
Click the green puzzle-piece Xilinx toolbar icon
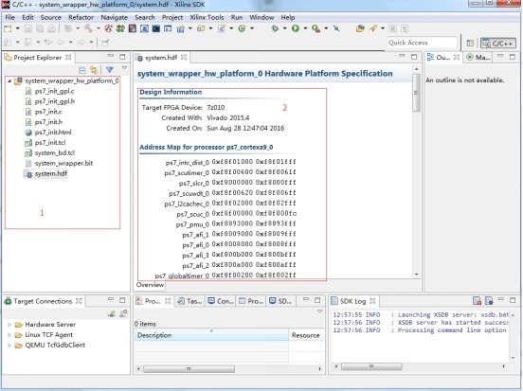(120, 28)
